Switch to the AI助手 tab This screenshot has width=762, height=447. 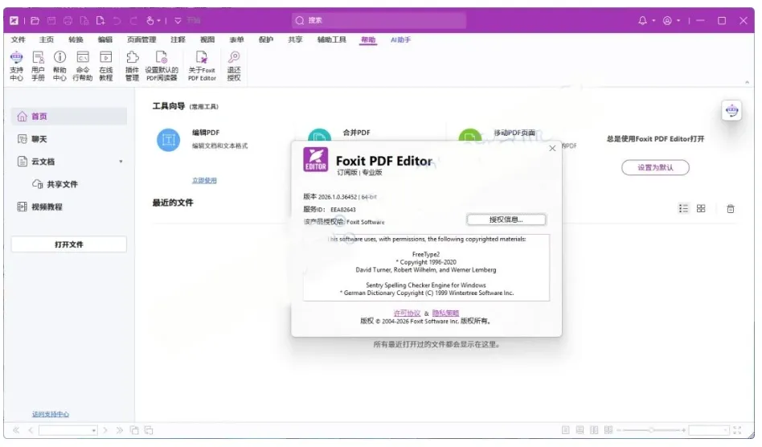coord(400,39)
